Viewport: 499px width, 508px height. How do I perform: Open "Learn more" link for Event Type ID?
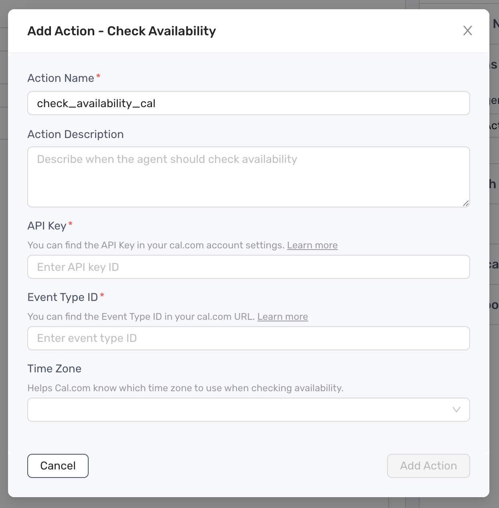282,317
